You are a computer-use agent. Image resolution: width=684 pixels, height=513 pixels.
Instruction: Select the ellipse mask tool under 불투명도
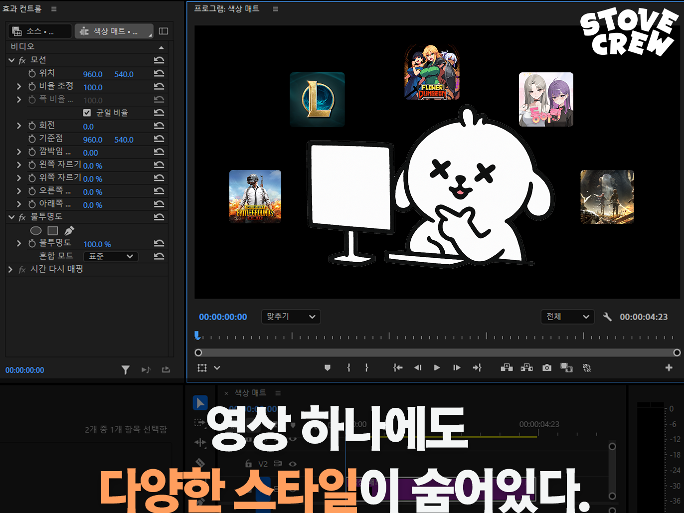point(36,230)
